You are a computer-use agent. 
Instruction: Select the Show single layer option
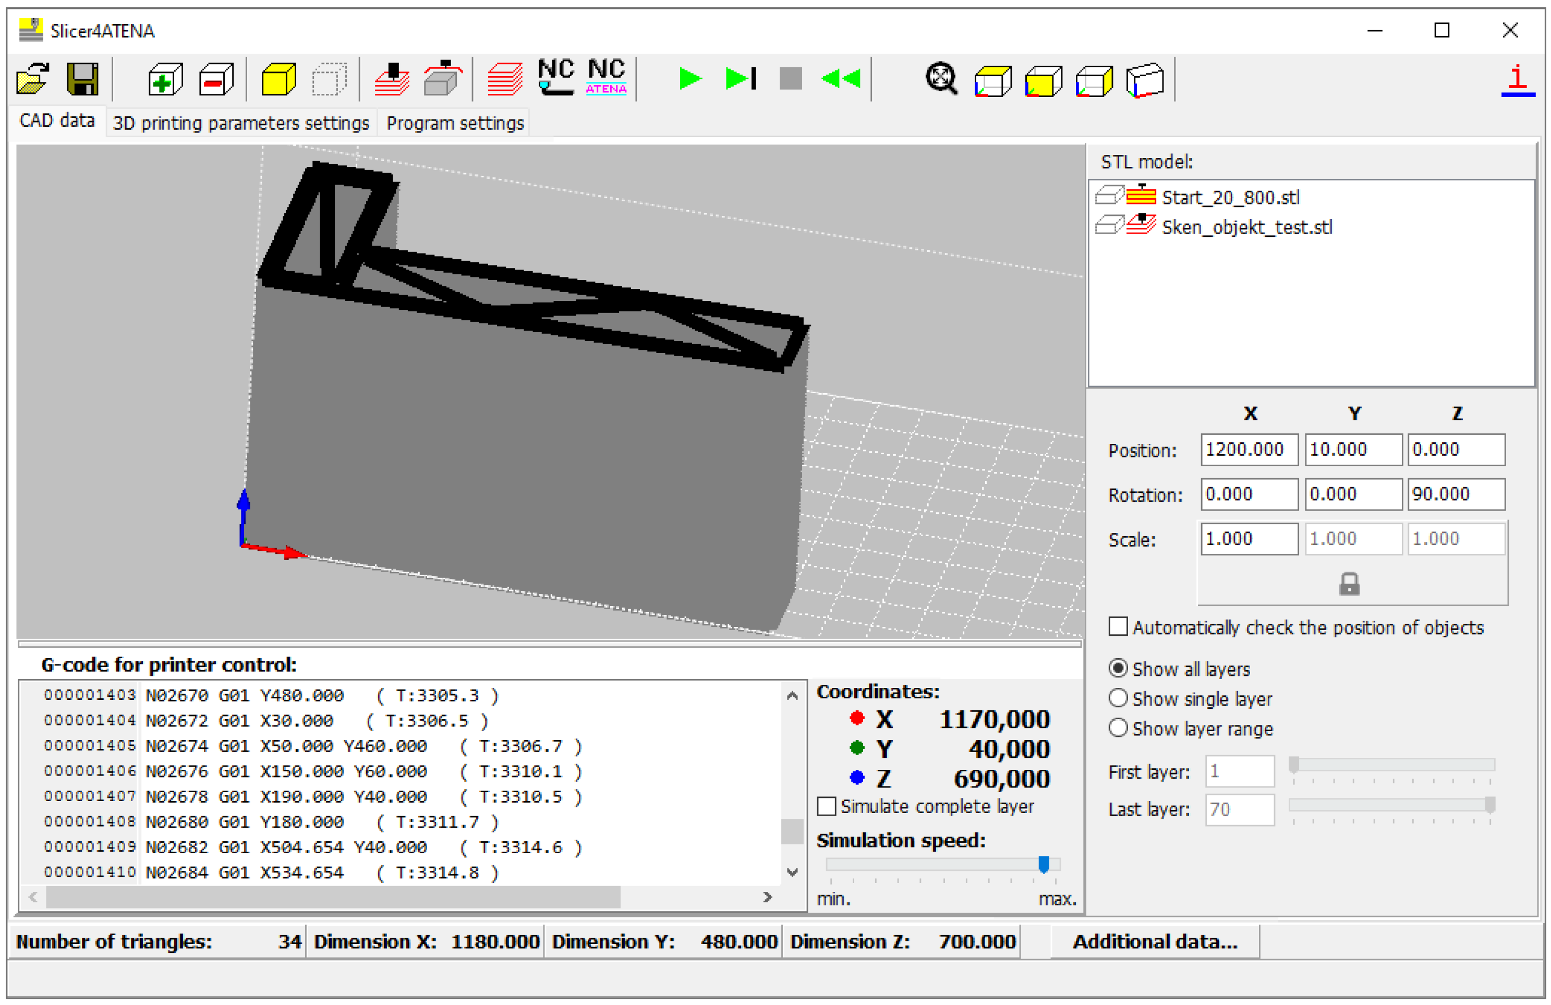1118,699
